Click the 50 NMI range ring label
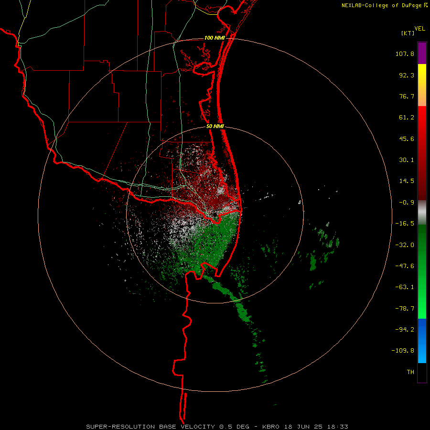Screen dimensions: 430x430 (x=215, y=127)
